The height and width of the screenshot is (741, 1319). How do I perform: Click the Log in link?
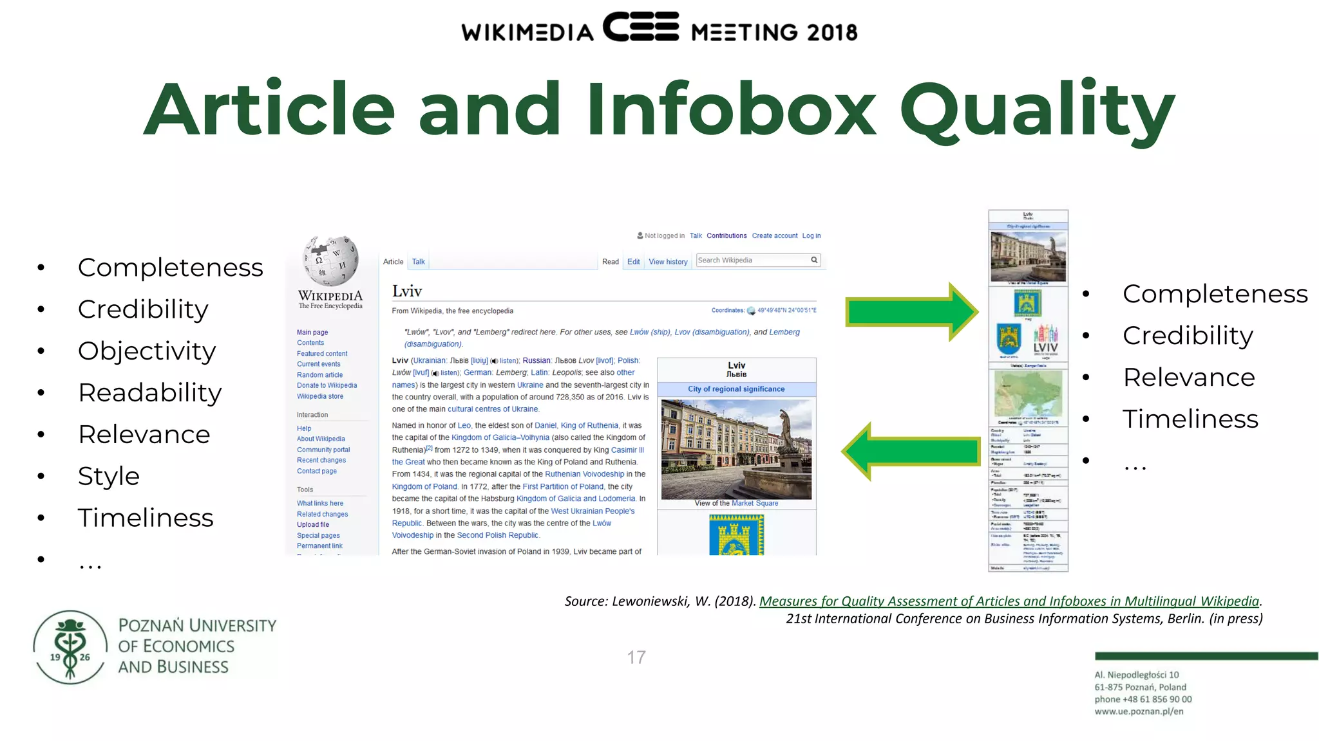tap(811, 236)
